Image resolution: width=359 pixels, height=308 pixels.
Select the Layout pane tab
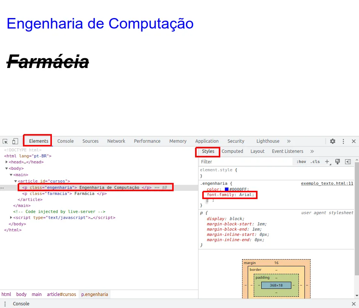tap(258, 151)
